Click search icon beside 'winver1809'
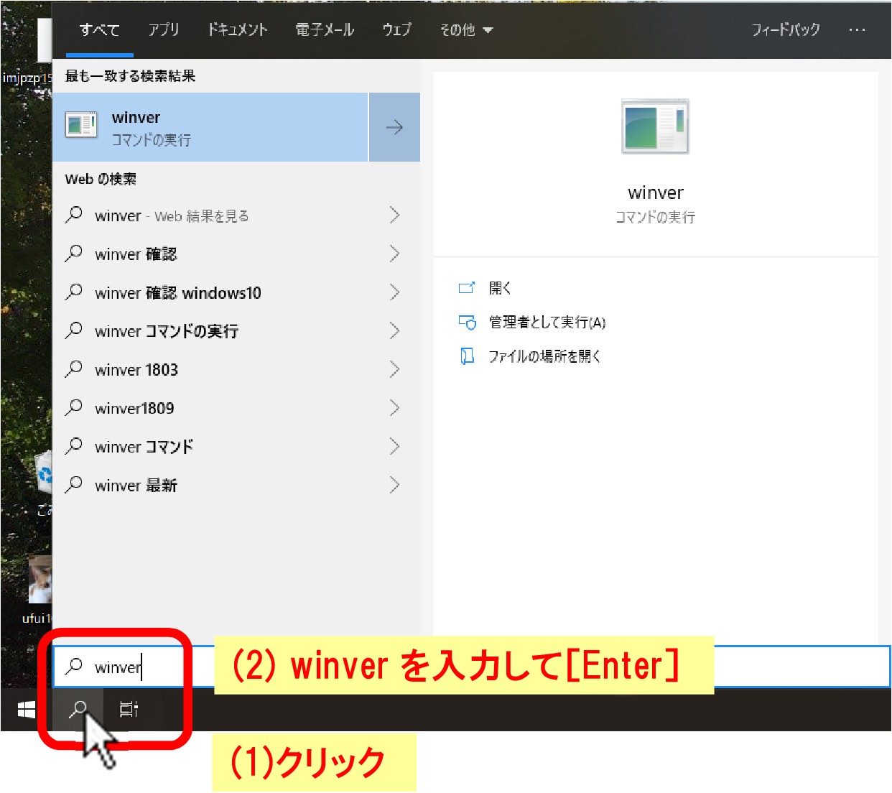892x793 pixels. (74, 408)
